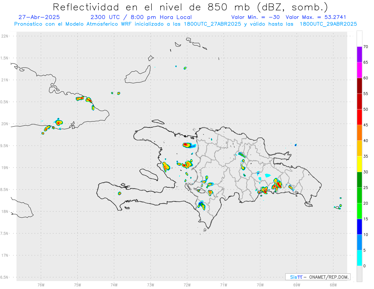
Task: Click the time '2300 UTC / 8:00 pm Hora Local'
Action: click(141, 17)
